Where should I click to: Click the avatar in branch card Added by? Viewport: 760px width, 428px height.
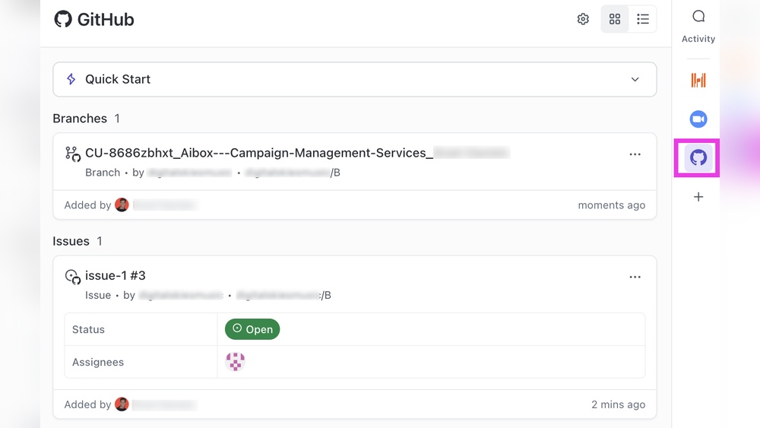tap(122, 205)
